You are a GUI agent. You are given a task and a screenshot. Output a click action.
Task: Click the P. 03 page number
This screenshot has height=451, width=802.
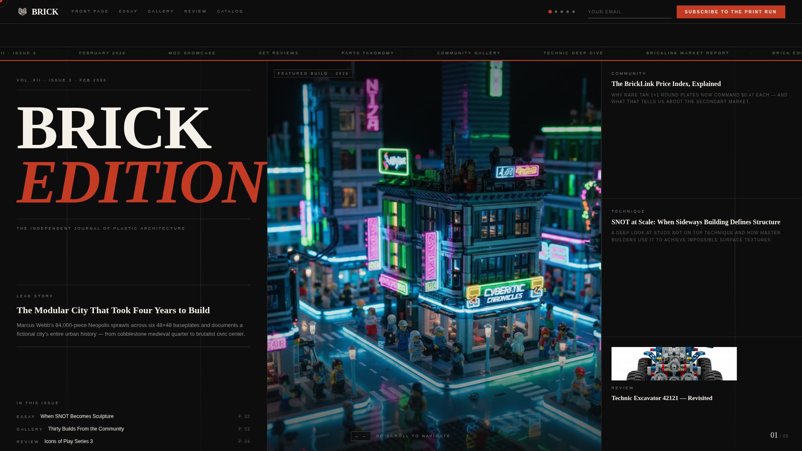pyautogui.click(x=244, y=429)
